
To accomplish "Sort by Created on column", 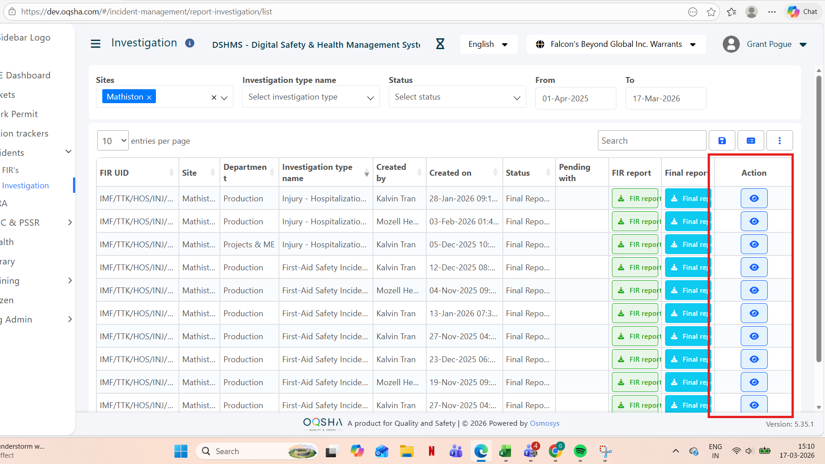I will tap(495, 173).
